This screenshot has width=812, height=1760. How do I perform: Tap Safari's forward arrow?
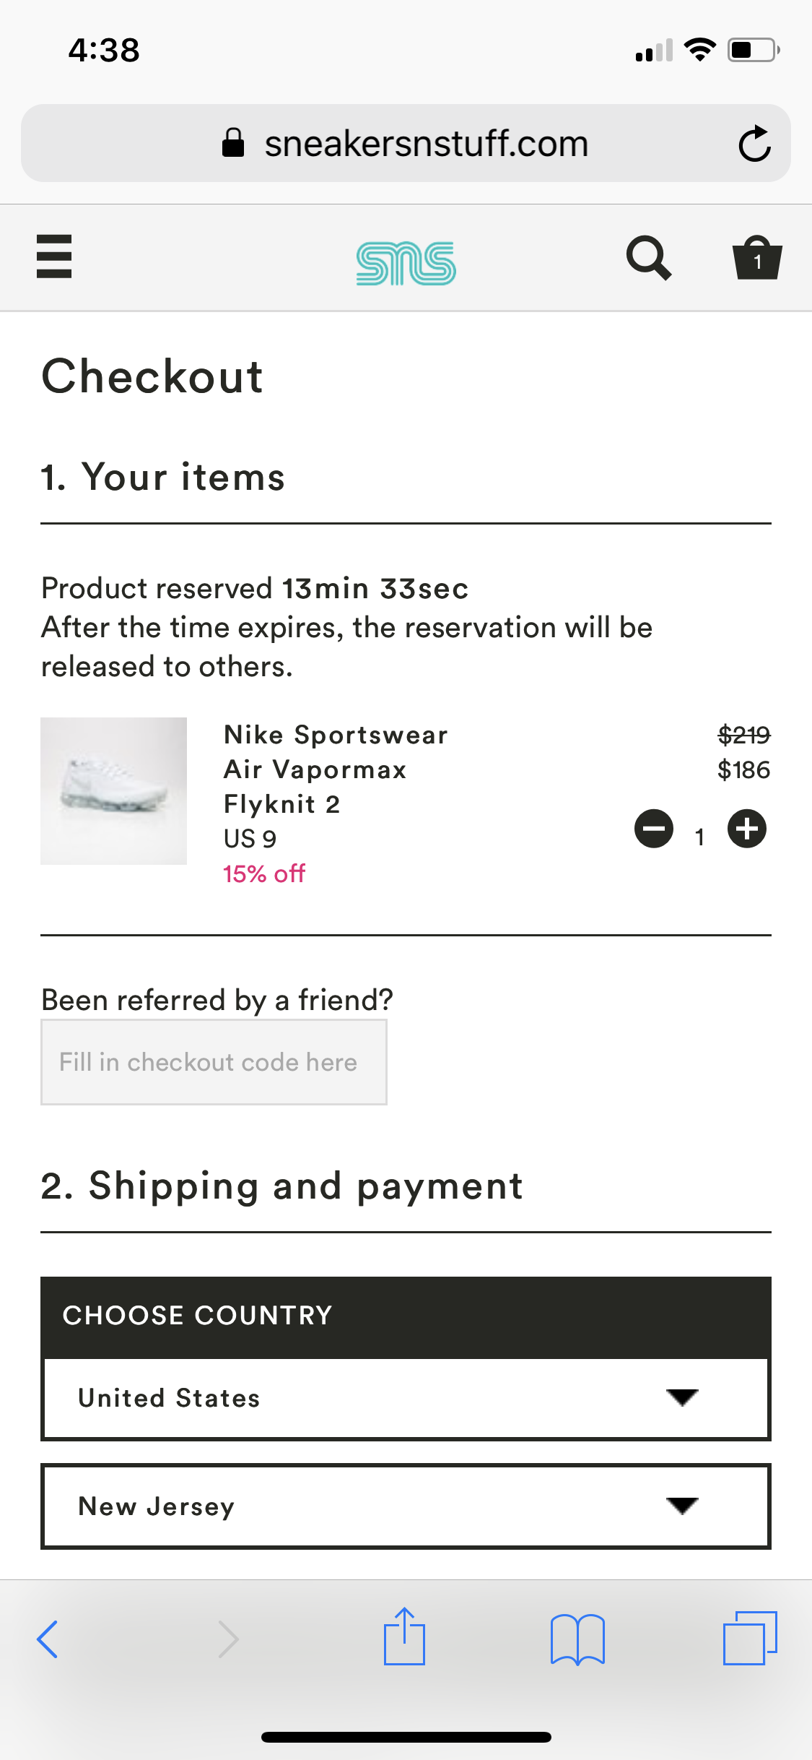[x=228, y=1639]
